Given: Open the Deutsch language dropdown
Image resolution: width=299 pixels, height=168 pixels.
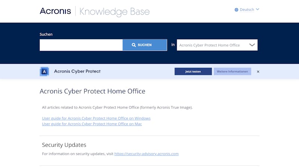Looking at the screenshot, I should click(x=247, y=10).
